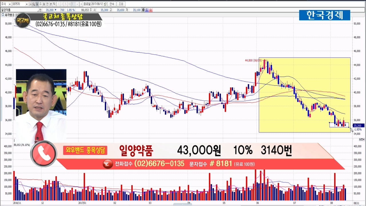Click the 86,053 (76.10%) volume label

pyautogui.click(x=22, y=145)
